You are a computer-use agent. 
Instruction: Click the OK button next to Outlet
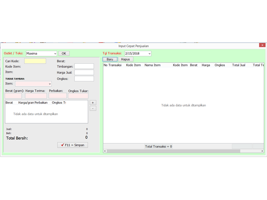pos(64,53)
